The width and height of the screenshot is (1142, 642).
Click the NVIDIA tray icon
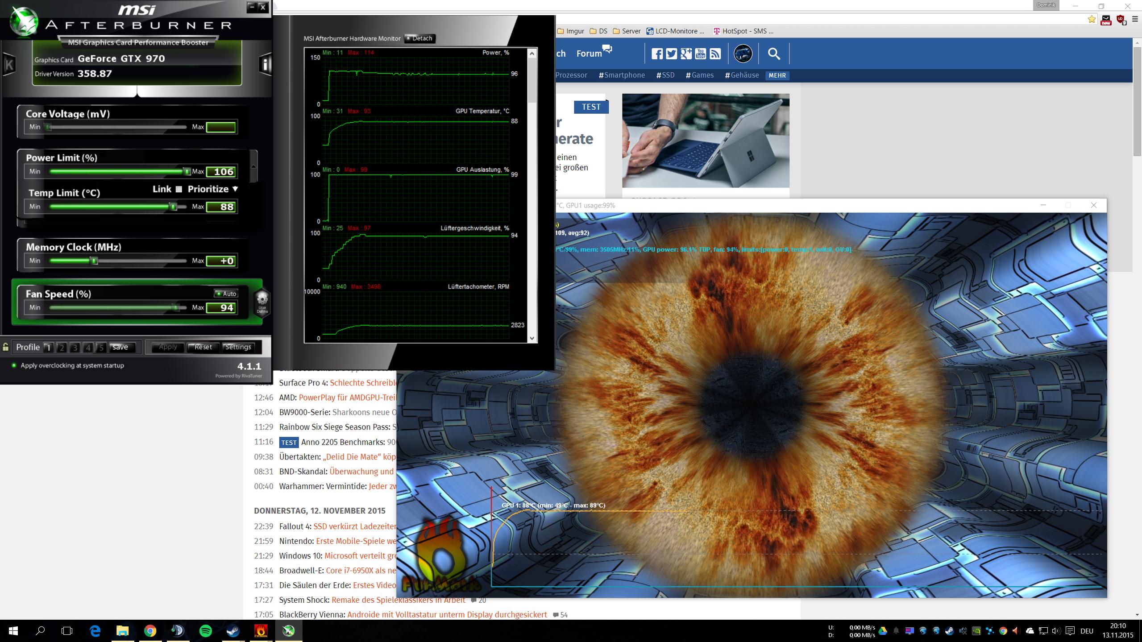pos(976,631)
